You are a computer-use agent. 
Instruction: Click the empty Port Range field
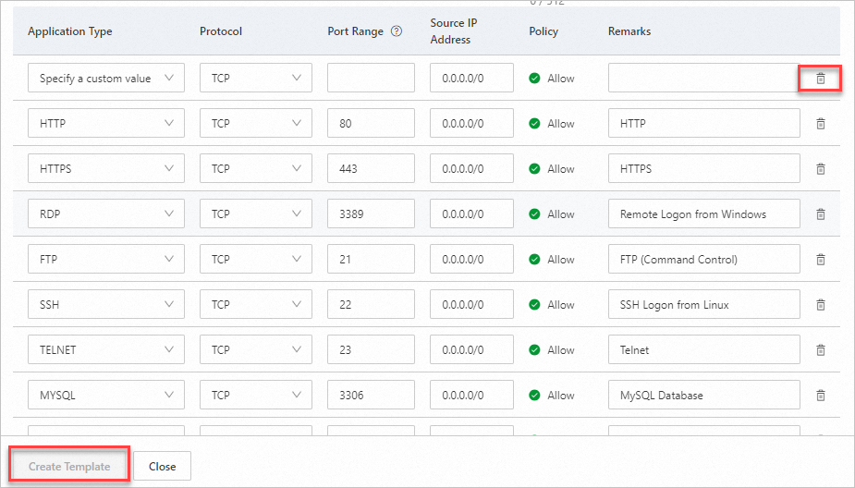(371, 79)
